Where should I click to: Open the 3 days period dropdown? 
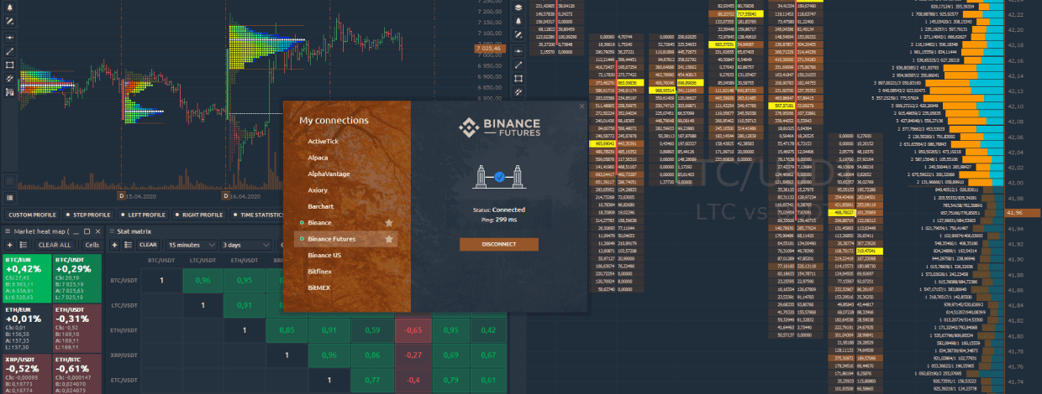246,245
